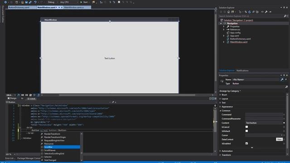
Task: Click the Open File toolbar icon
Action: pyautogui.click(x=23, y=2)
